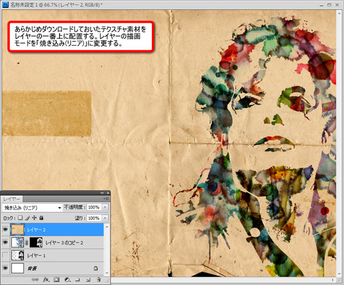Click the link layers icon
344x285 pixels.
click(35, 280)
